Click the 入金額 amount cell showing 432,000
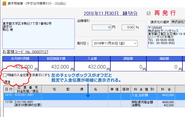Image resolution: width=185 pixels, height=117 pixels. point(92,67)
